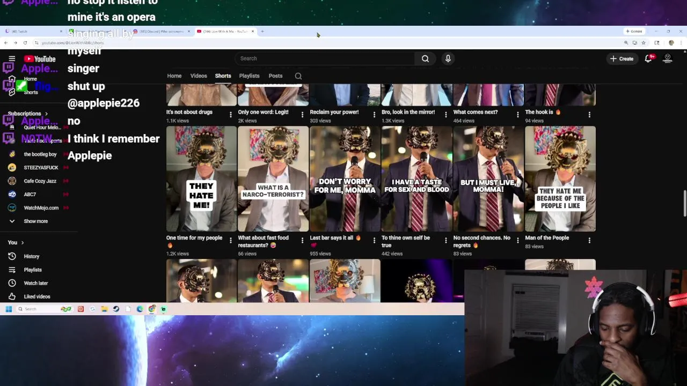Click the page's vertical scrollbar thumb
Image resolution: width=687 pixels, height=386 pixels.
[684, 203]
